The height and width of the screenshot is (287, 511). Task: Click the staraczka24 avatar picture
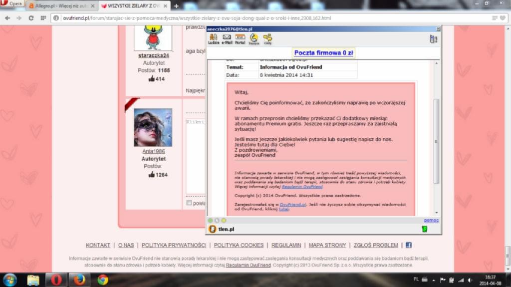[x=153, y=37]
